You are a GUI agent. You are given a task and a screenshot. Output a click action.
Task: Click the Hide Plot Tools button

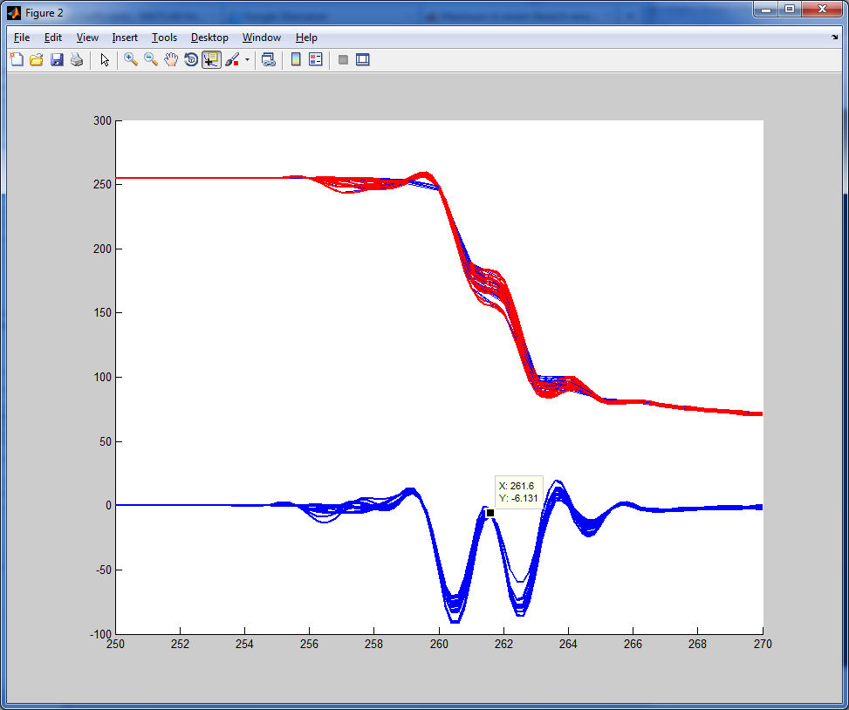[x=343, y=60]
